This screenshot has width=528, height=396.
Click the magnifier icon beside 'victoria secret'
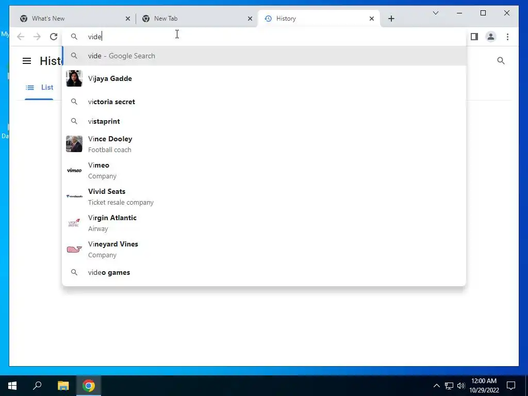point(74,102)
